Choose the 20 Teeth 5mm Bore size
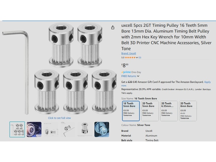 click(x=150, y=111)
